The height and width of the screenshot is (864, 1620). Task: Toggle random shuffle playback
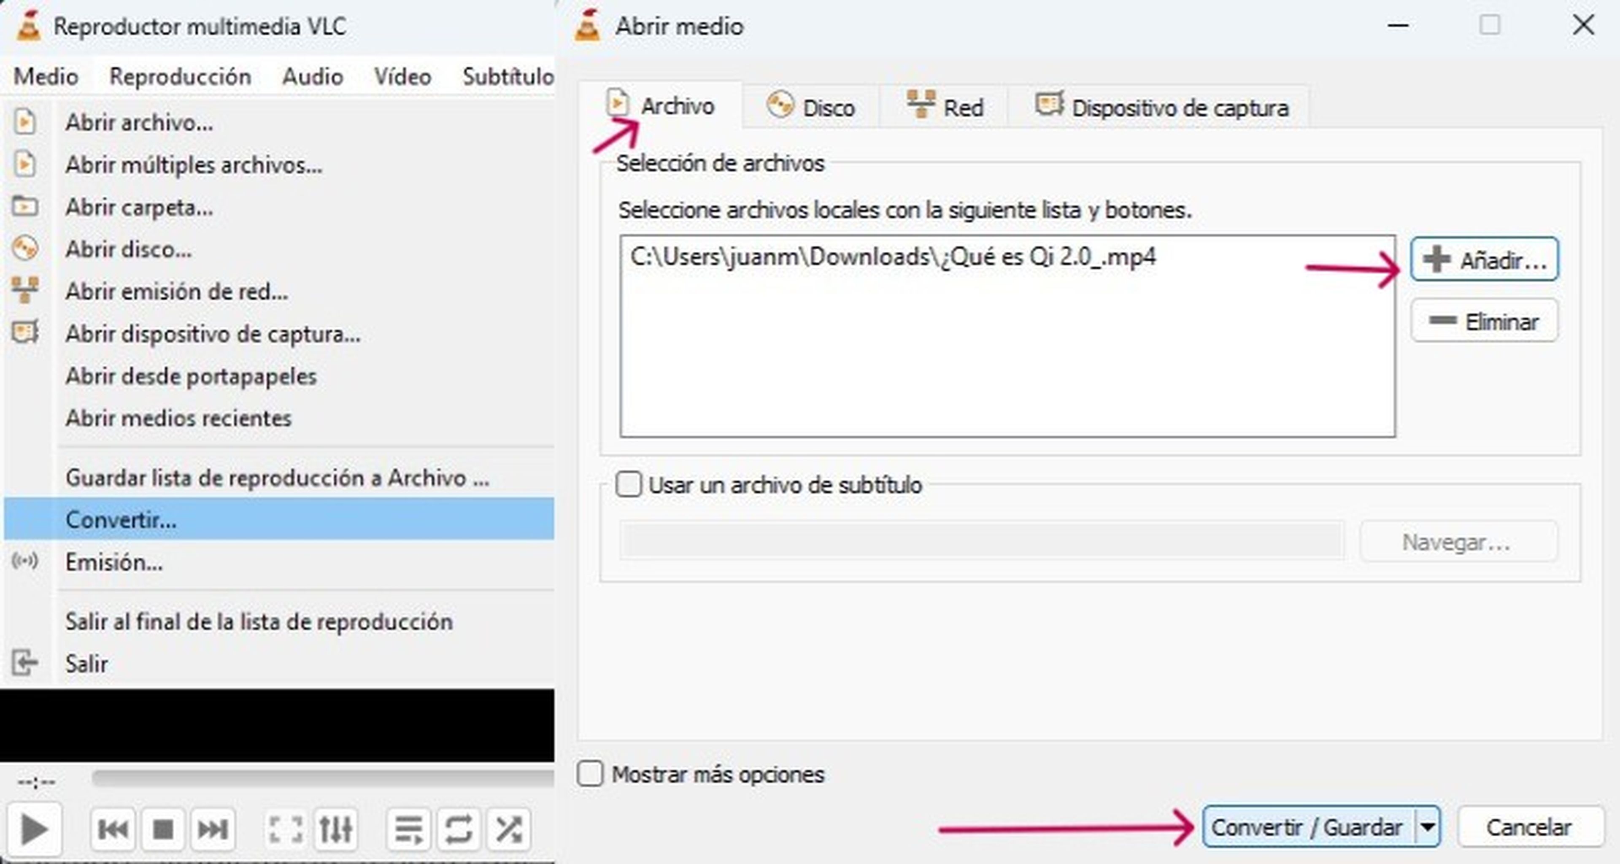(x=508, y=829)
